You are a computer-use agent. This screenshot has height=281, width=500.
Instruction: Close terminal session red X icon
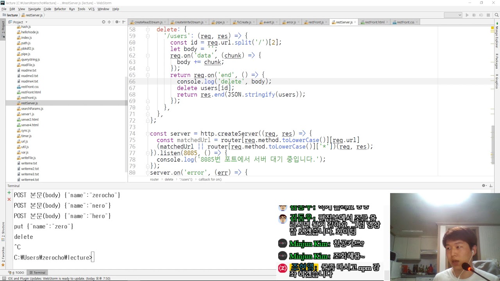pos(9,199)
